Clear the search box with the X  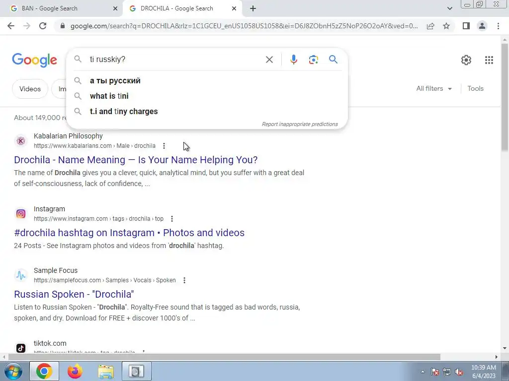(269, 60)
